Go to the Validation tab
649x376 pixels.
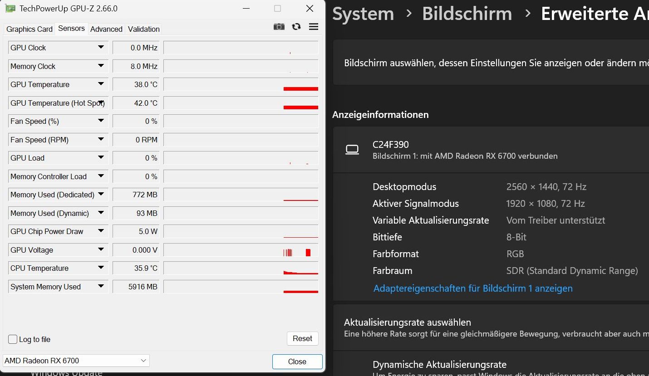coord(144,29)
